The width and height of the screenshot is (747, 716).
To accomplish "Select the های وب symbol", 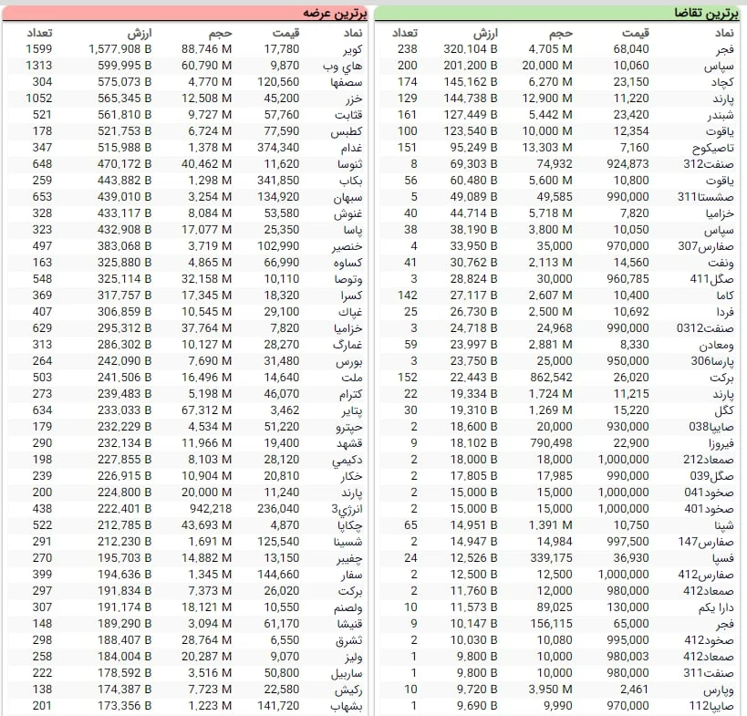I will 345,66.
